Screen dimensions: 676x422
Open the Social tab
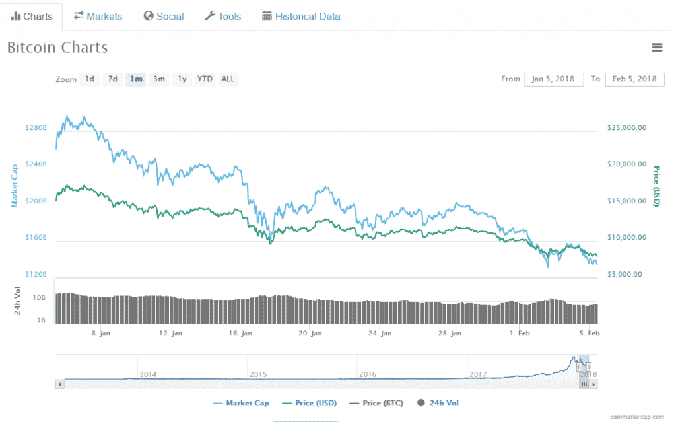tap(164, 17)
